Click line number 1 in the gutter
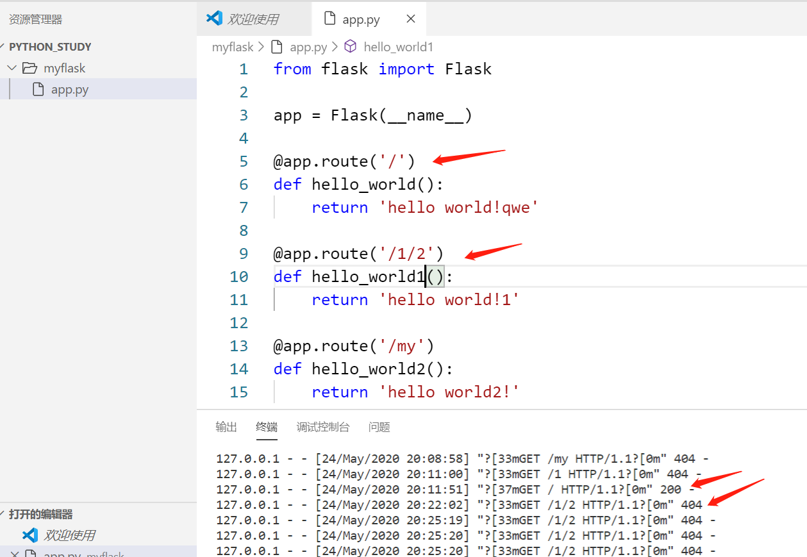807x557 pixels. tap(243, 69)
